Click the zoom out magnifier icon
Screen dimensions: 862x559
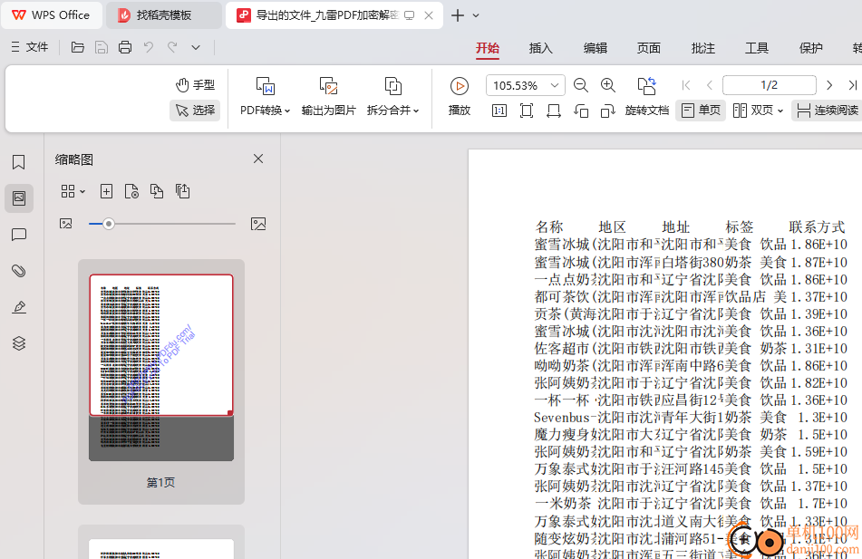pos(580,85)
